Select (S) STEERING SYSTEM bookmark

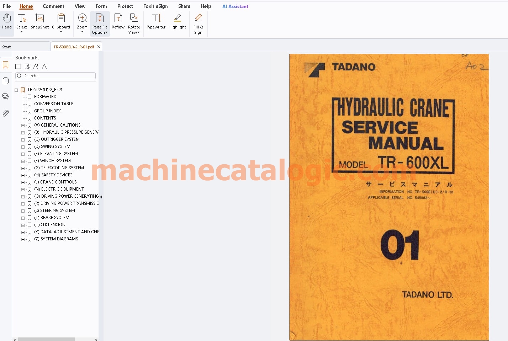[54, 211]
